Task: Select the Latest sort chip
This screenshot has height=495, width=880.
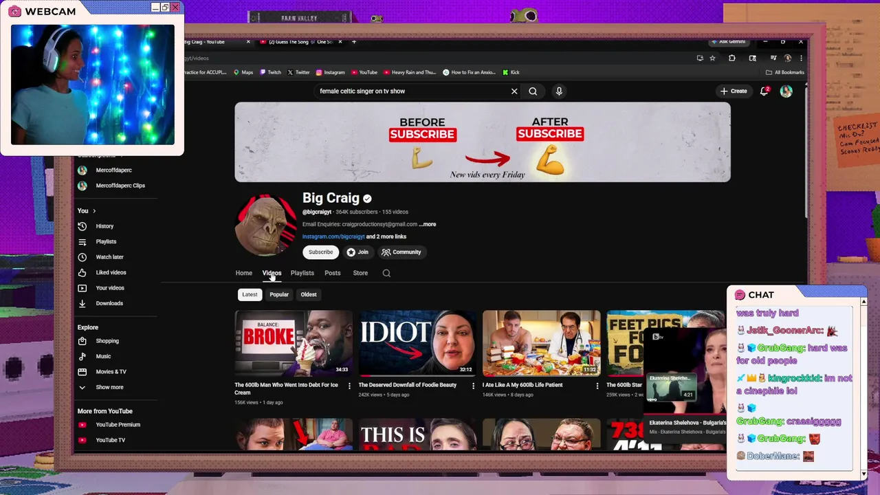Action: [x=250, y=294]
